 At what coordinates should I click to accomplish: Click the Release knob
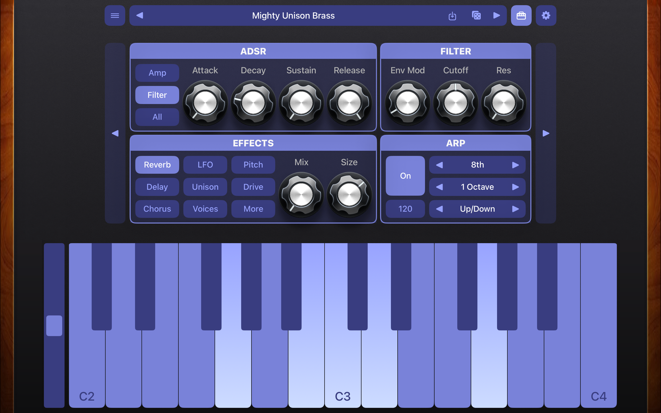pos(349,103)
